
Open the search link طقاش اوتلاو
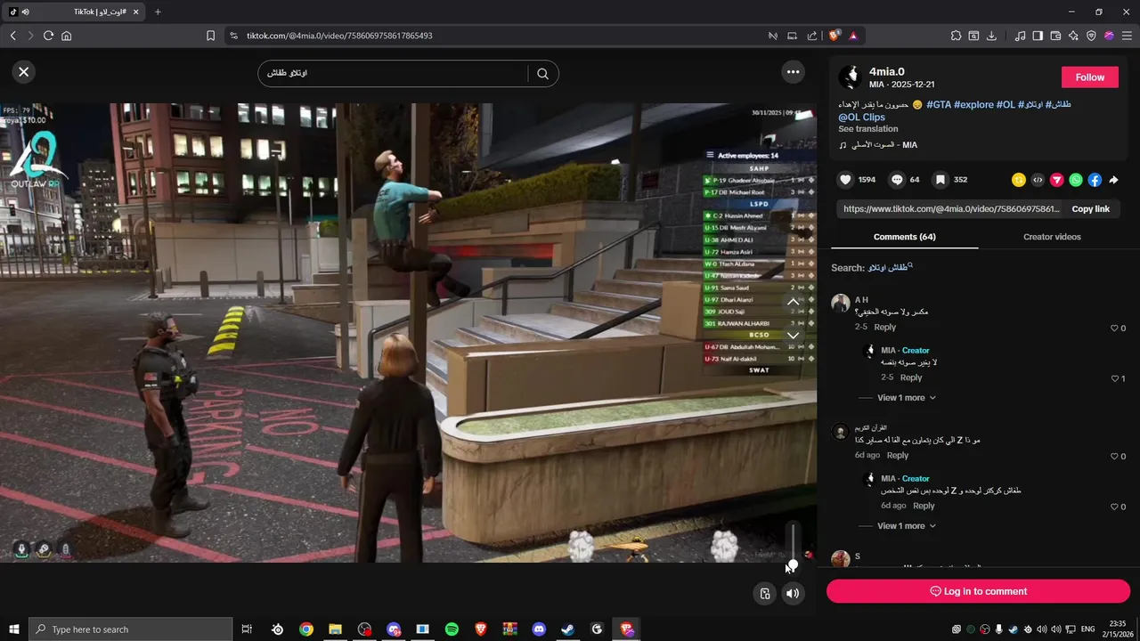pyautogui.click(x=891, y=268)
